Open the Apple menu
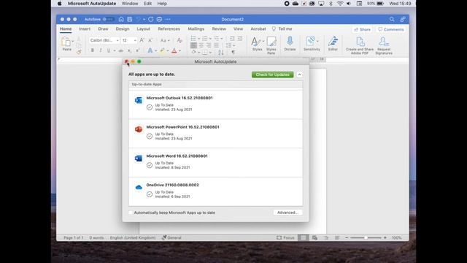Screen dimensions: 467x263 click(60, 4)
